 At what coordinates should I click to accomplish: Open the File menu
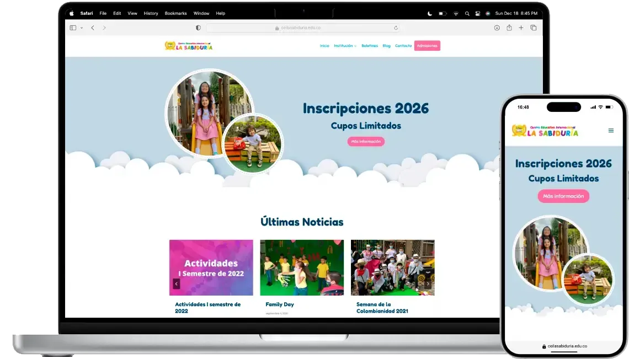tap(103, 13)
